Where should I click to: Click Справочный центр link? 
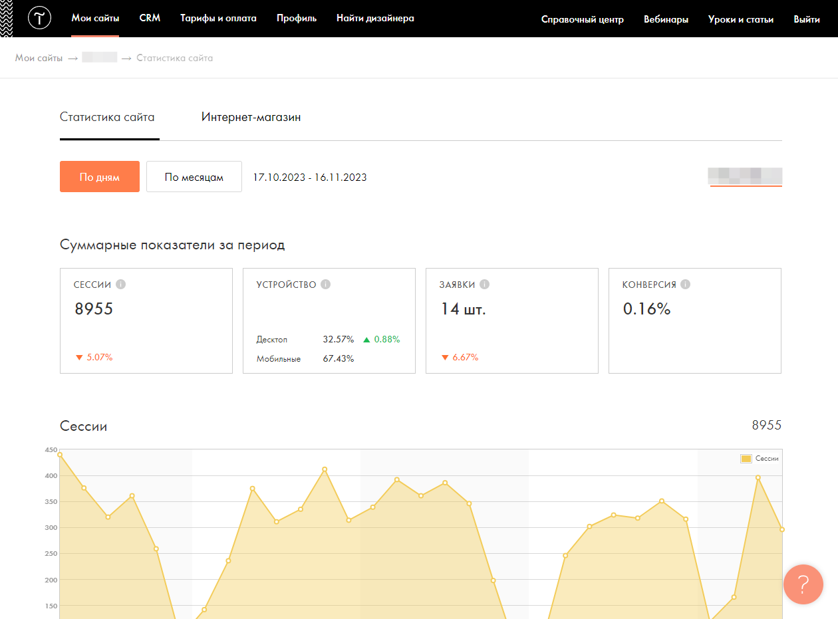click(582, 19)
